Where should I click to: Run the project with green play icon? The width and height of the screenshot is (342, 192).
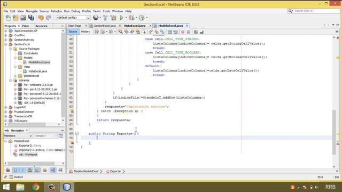(x=121, y=18)
